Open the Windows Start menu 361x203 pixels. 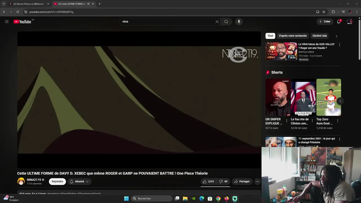point(126,198)
